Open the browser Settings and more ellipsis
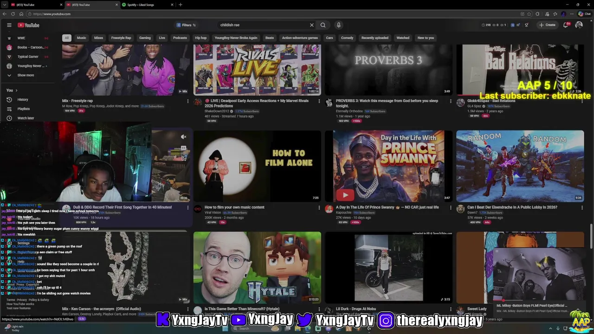The height and width of the screenshot is (334, 594). tap(571, 14)
